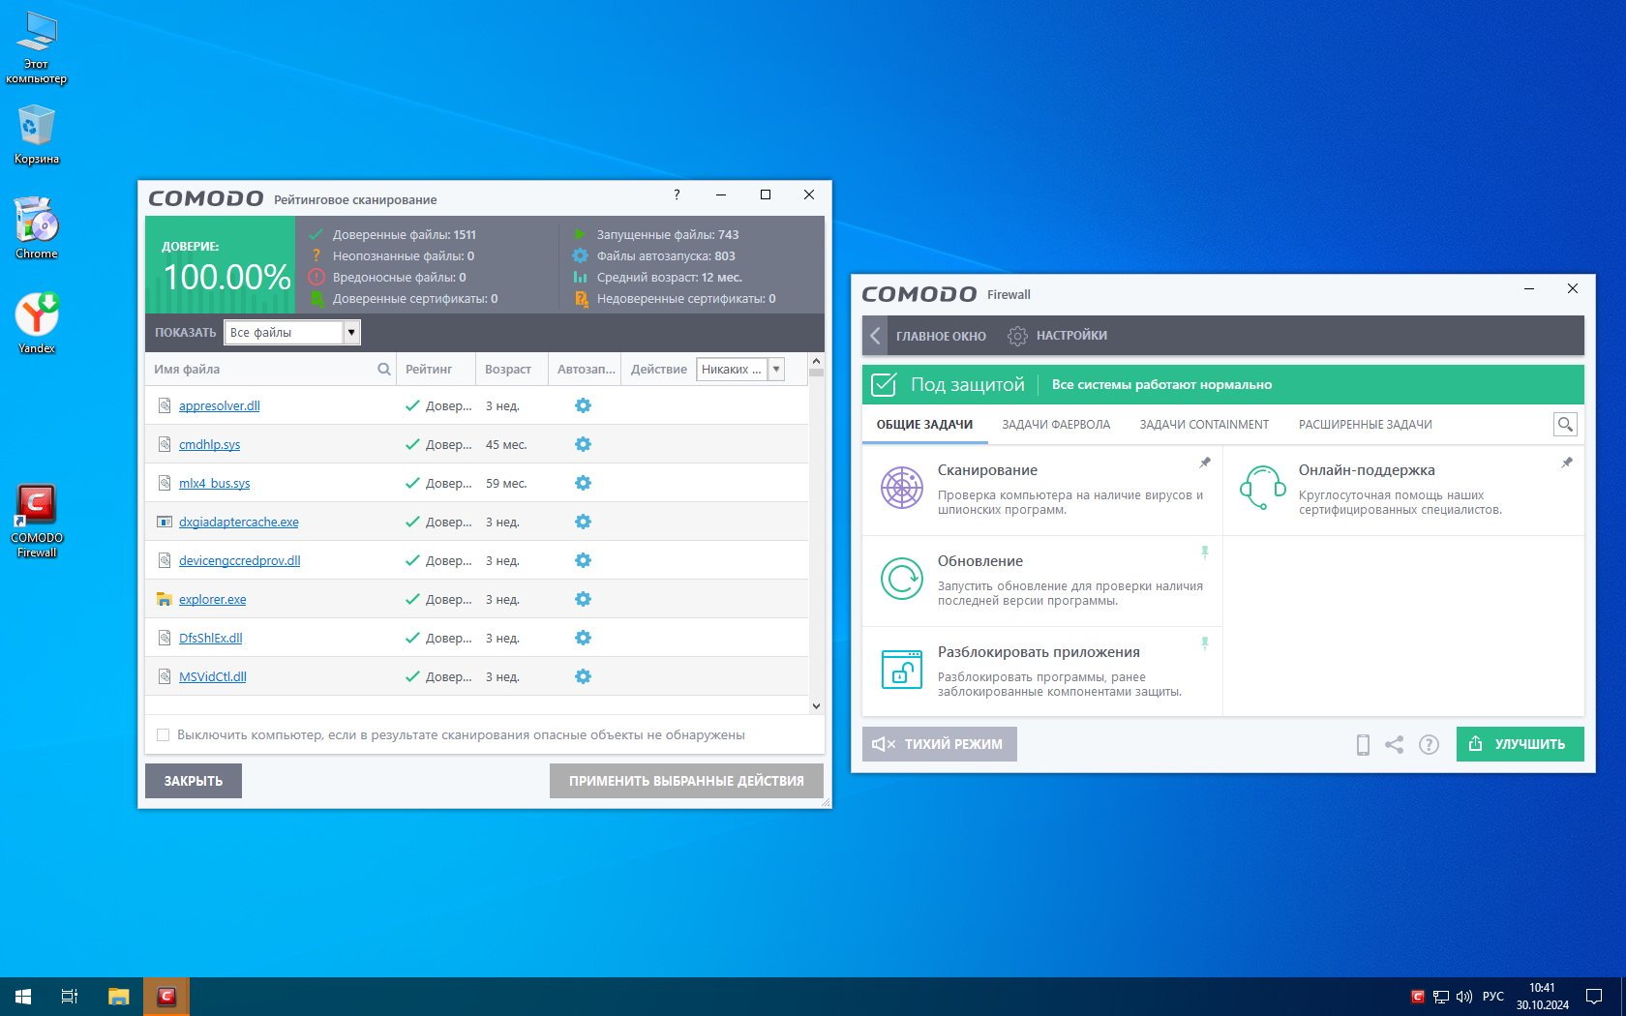Click the mobile phone icon in Firewall footer
The image size is (1626, 1016).
click(1363, 744)
